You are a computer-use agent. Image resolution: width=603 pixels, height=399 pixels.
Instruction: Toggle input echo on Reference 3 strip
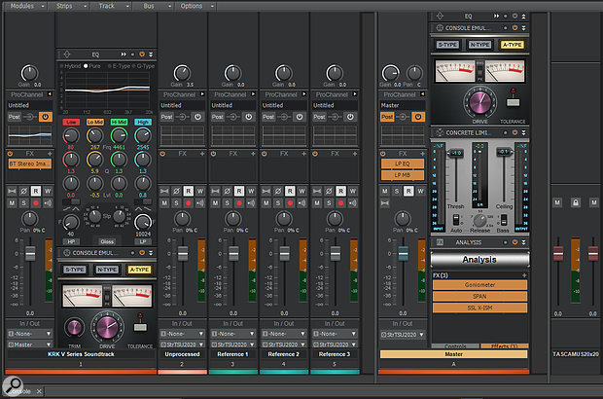coord(353,202)
